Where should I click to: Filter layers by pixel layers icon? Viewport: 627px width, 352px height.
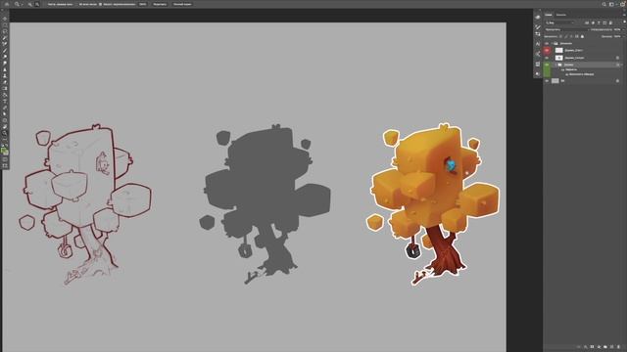[x=587, y=22]
